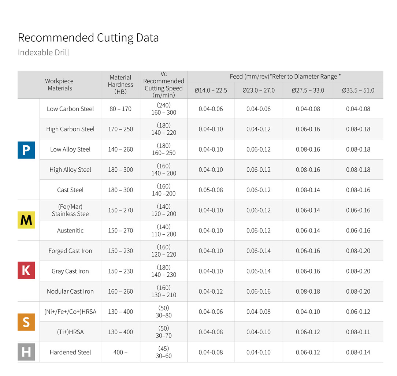The image size is (397, 376).
Task: Click the (Ti+)HRSA material cell
Action: click(x=70, y=332)
